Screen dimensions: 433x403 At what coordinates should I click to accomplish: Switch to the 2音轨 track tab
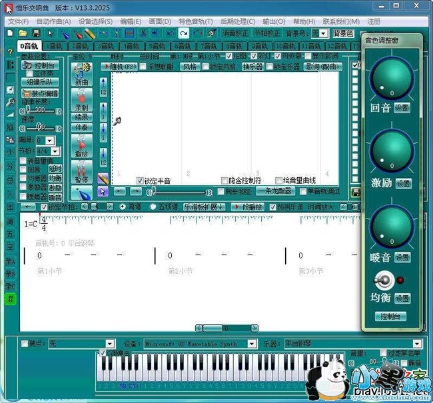(x=81, y=47)
